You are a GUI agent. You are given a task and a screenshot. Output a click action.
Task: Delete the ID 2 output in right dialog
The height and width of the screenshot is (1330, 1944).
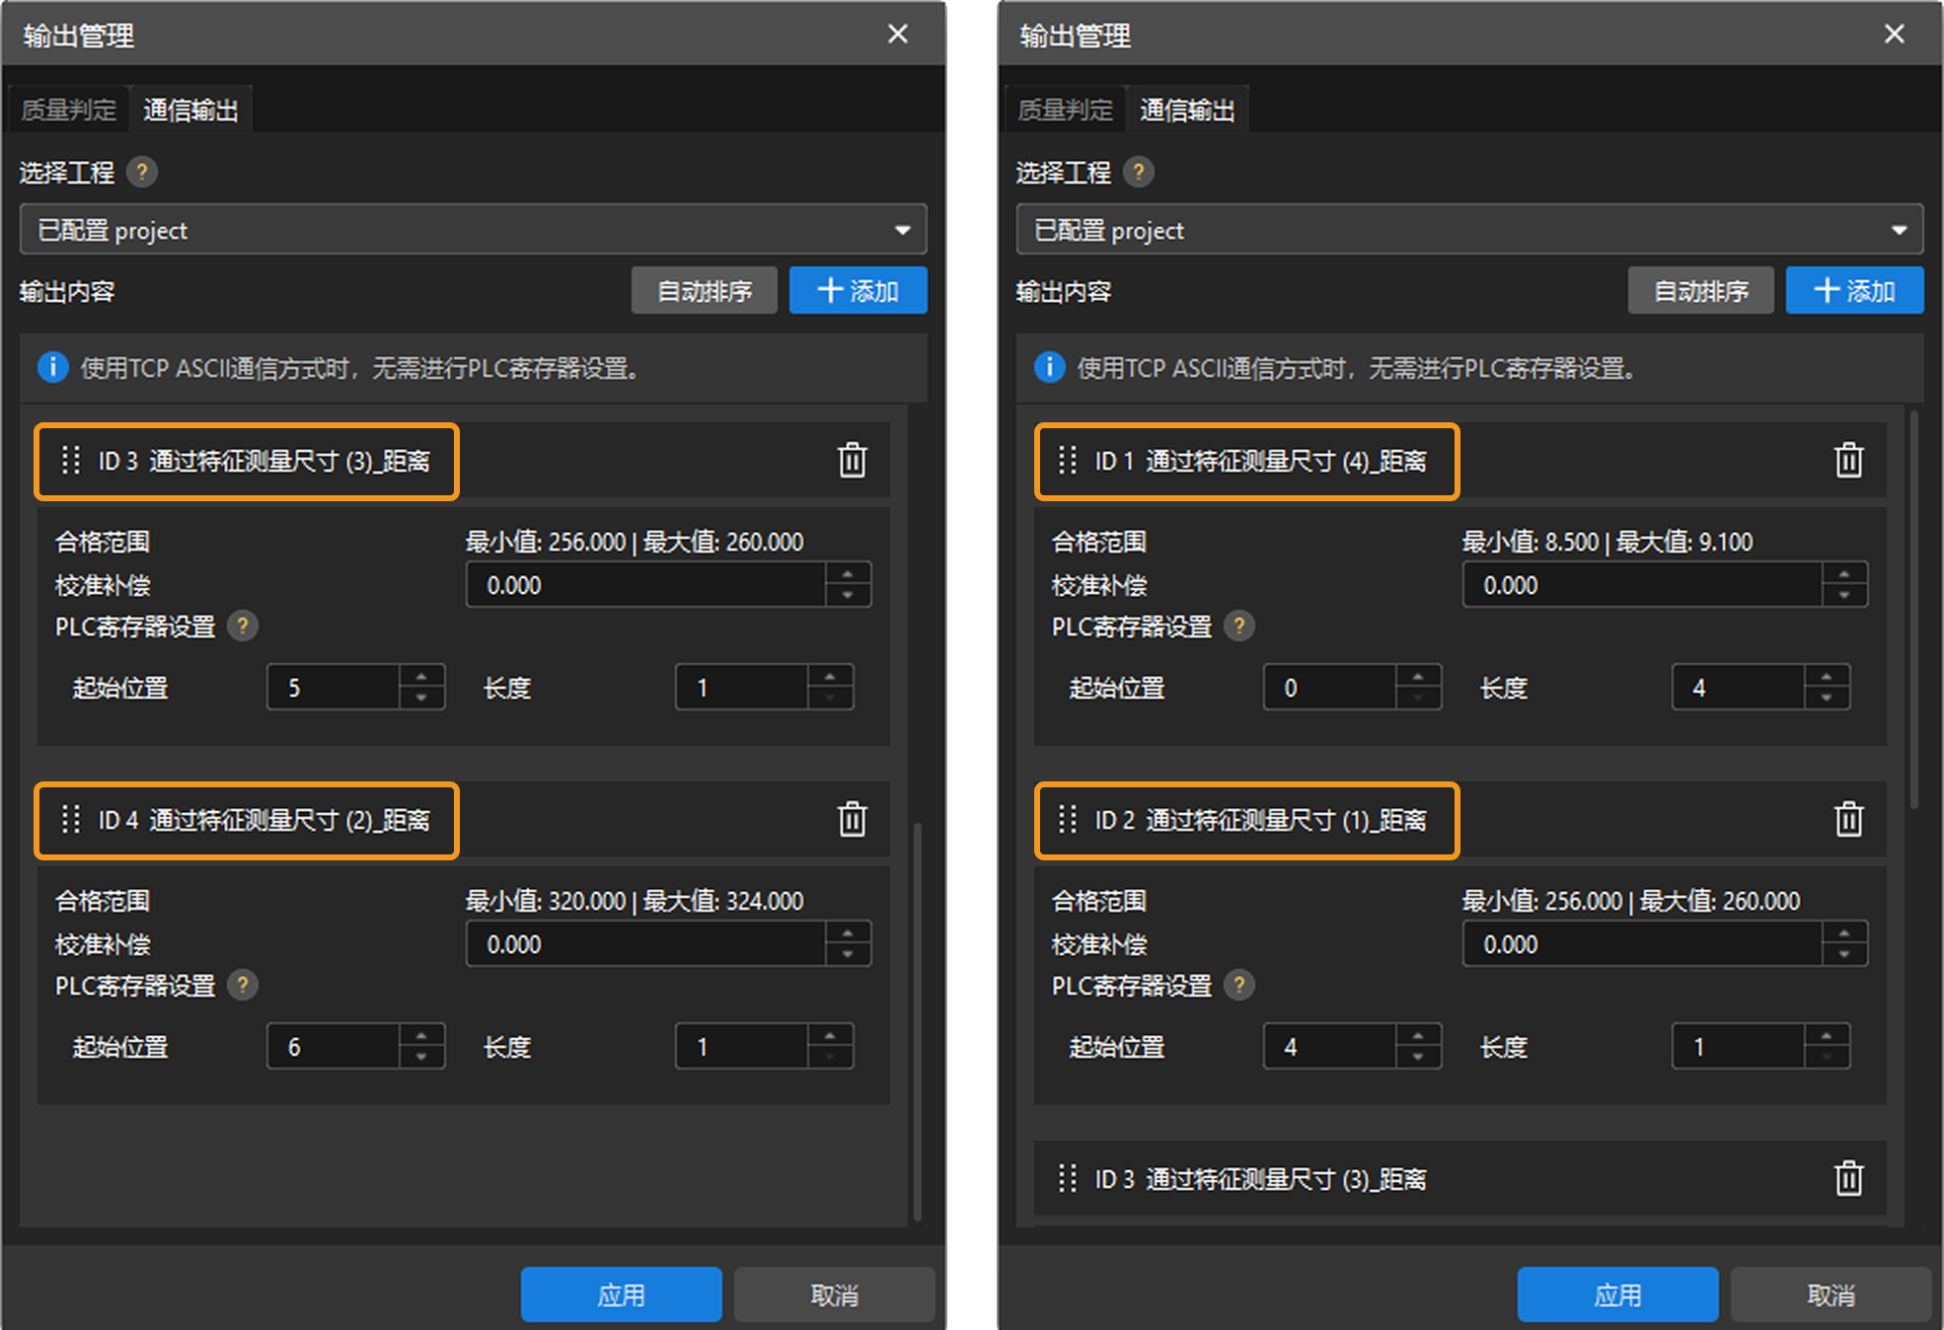[1848, 819]
